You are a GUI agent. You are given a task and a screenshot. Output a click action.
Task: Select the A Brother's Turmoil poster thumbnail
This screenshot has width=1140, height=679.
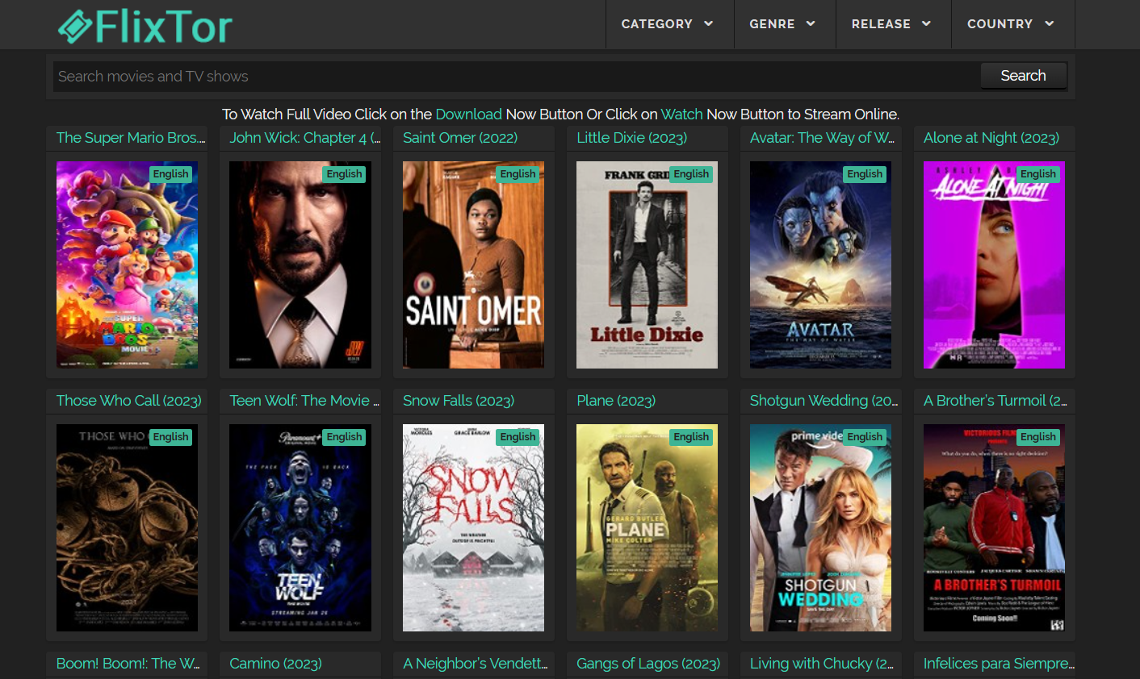point(994,527)
